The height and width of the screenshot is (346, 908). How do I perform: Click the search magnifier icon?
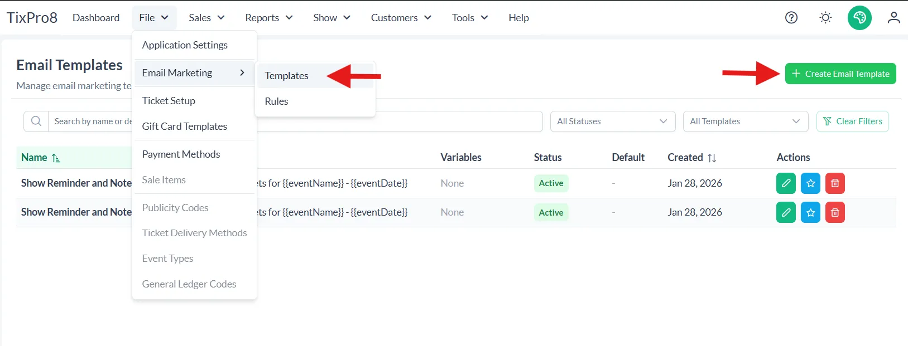(x=36, y=121)
